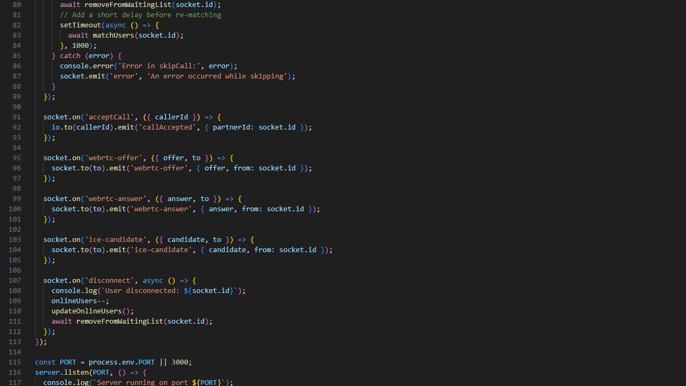Viewport: 686px width, 386px height.
Task: Click line number 114 in gutter
Action: pos(15,352)
